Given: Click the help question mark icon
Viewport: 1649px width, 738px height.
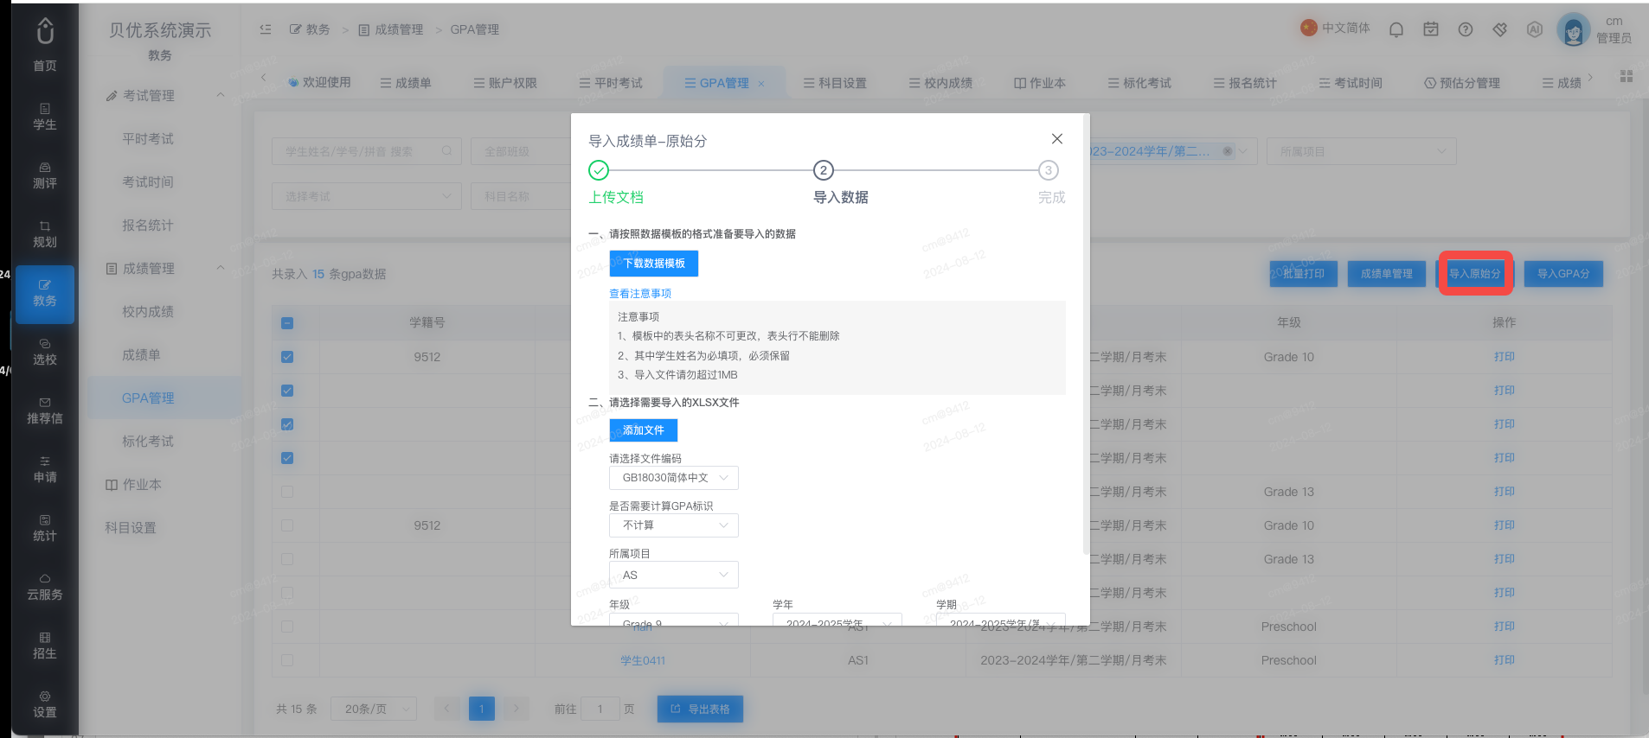Looking at the screenshot, I should point(1466,29).
